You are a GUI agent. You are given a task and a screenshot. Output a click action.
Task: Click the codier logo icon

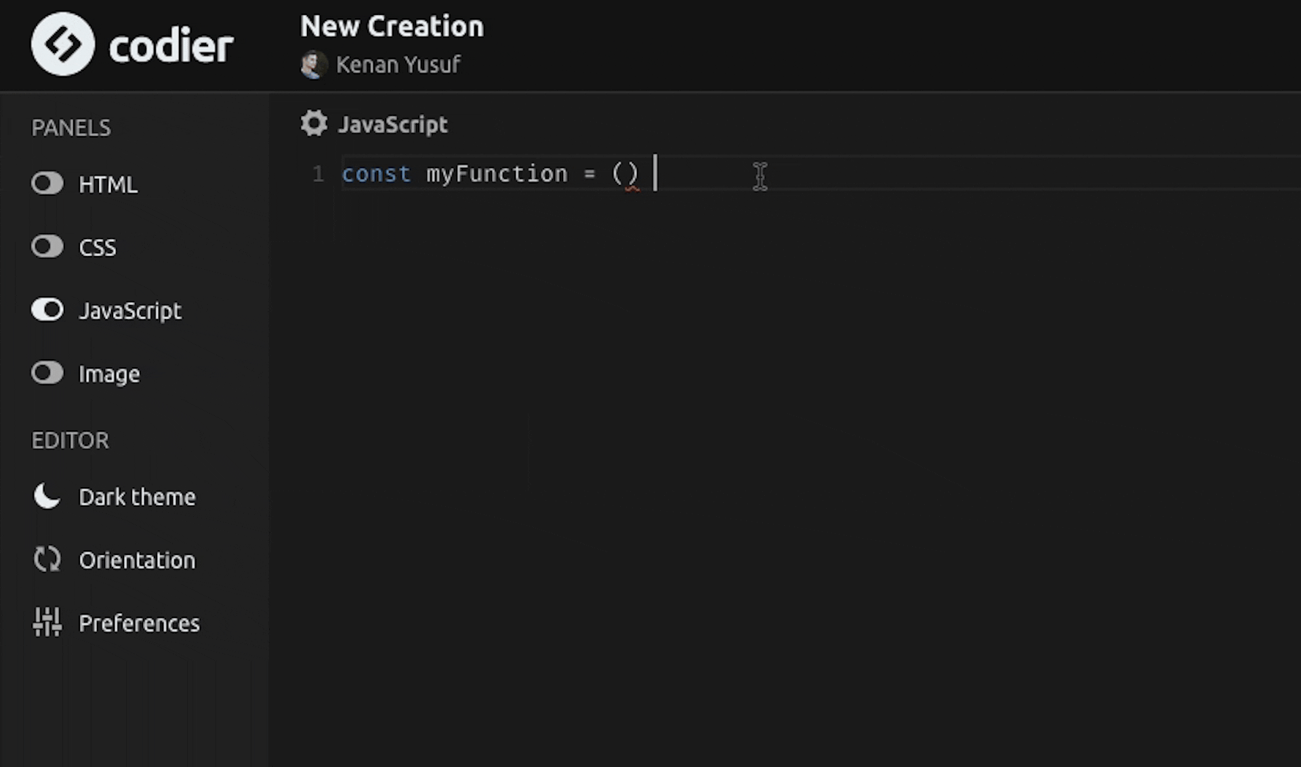pyautogui.click(x=62, y=44)
